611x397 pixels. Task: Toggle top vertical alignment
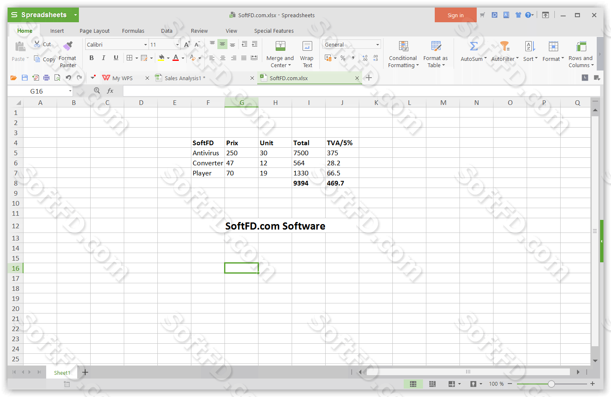[212, 44]
